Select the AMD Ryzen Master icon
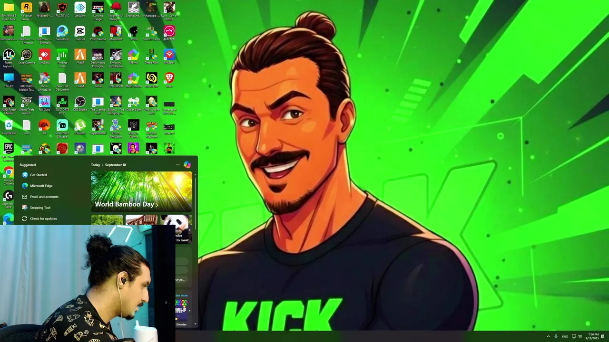This screenshot has height=342, width=609. tap(9, 105)
